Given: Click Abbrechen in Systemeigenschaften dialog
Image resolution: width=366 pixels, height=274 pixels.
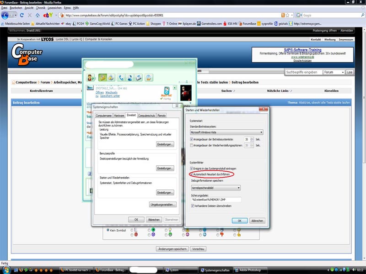Looking at the screenshot, I should [154, 220].
